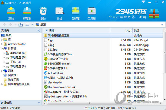Select 本地磁盘 (D:) drive
The width and height of the screenshot is (166, 110).
click(18, 58)
